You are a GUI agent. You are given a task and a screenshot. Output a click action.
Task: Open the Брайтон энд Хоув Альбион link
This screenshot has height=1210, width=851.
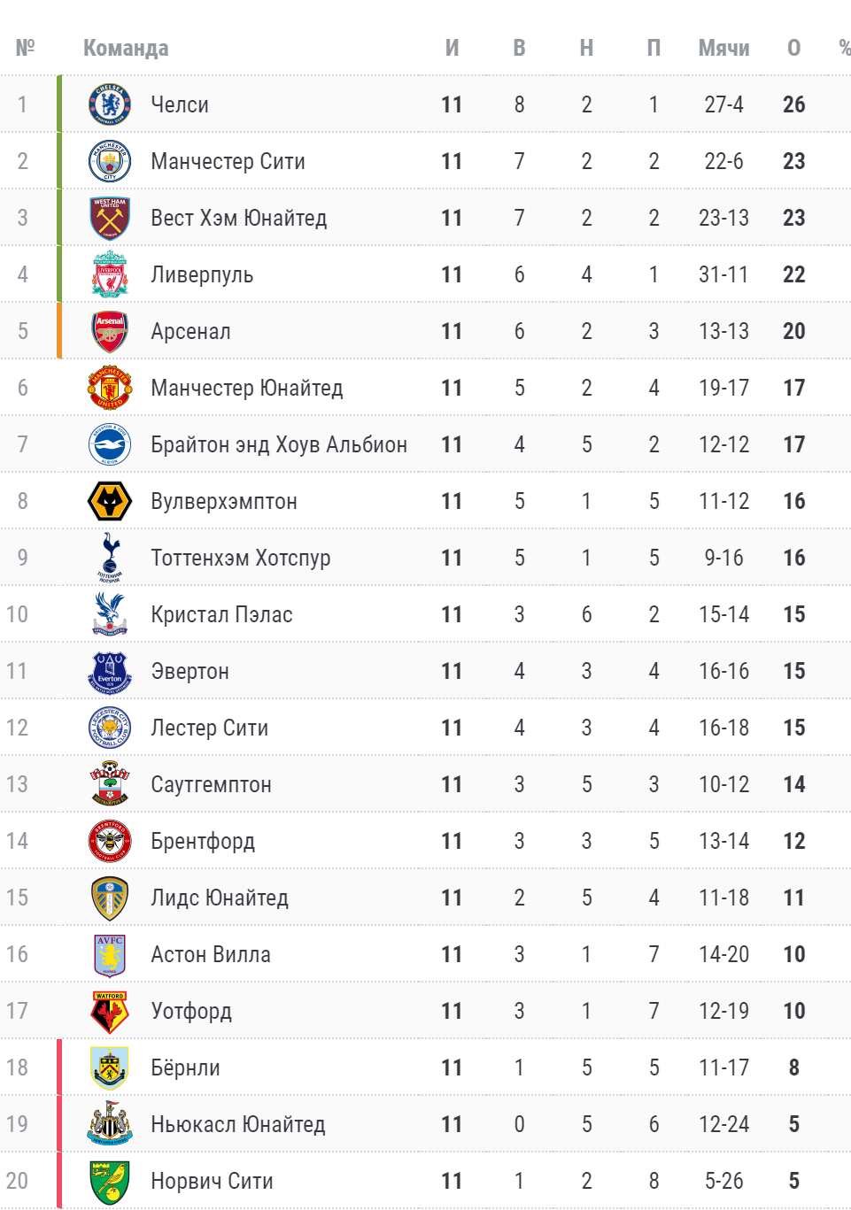tap(279, 444)
